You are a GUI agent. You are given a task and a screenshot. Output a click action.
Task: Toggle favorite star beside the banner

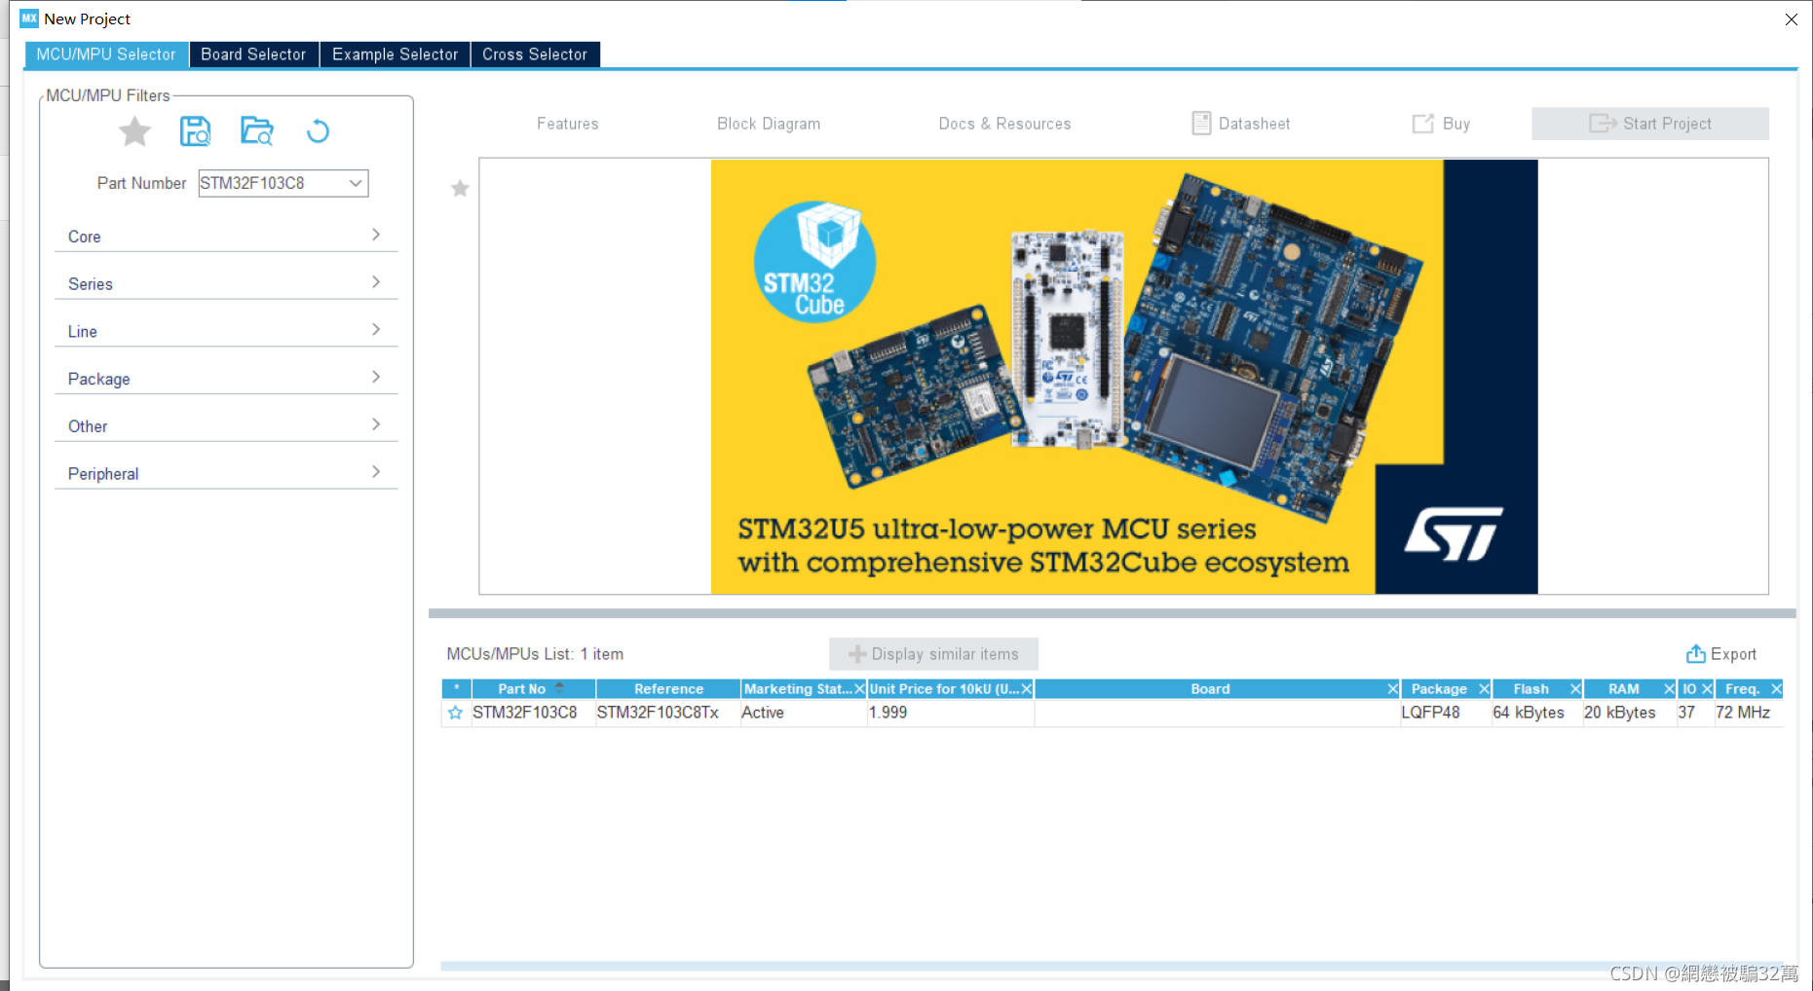point(460,188)
